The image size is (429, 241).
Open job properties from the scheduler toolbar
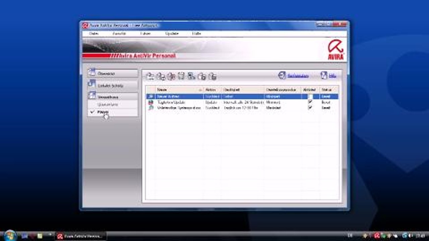tap(161, 76)
